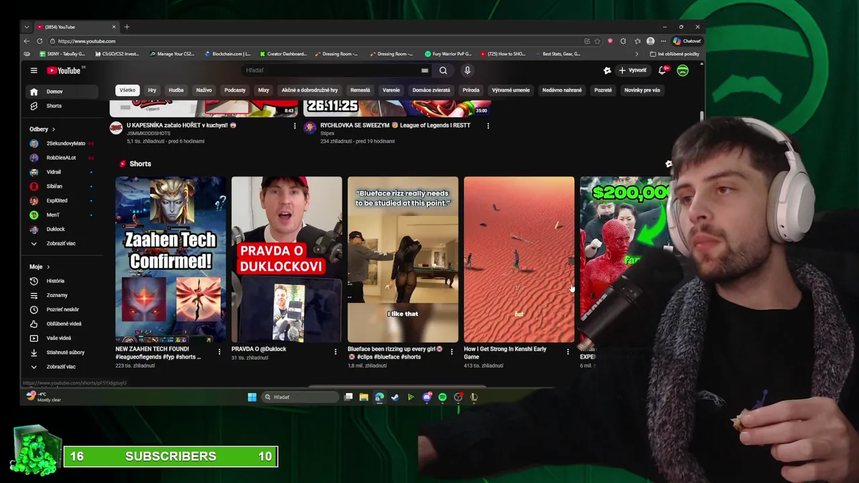859x483 pixels.
Task: Select the Akčné a dobrodružné hry chip
Action: point(309,90)
